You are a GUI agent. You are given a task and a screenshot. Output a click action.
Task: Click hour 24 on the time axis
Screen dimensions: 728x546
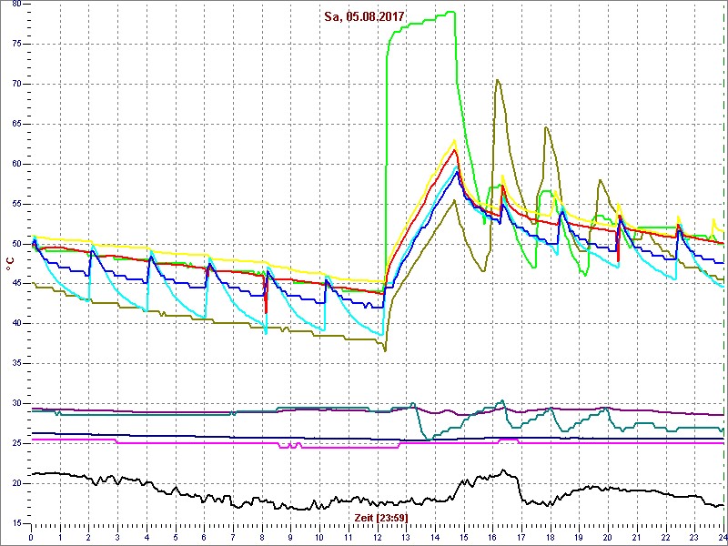pos(723,537)
